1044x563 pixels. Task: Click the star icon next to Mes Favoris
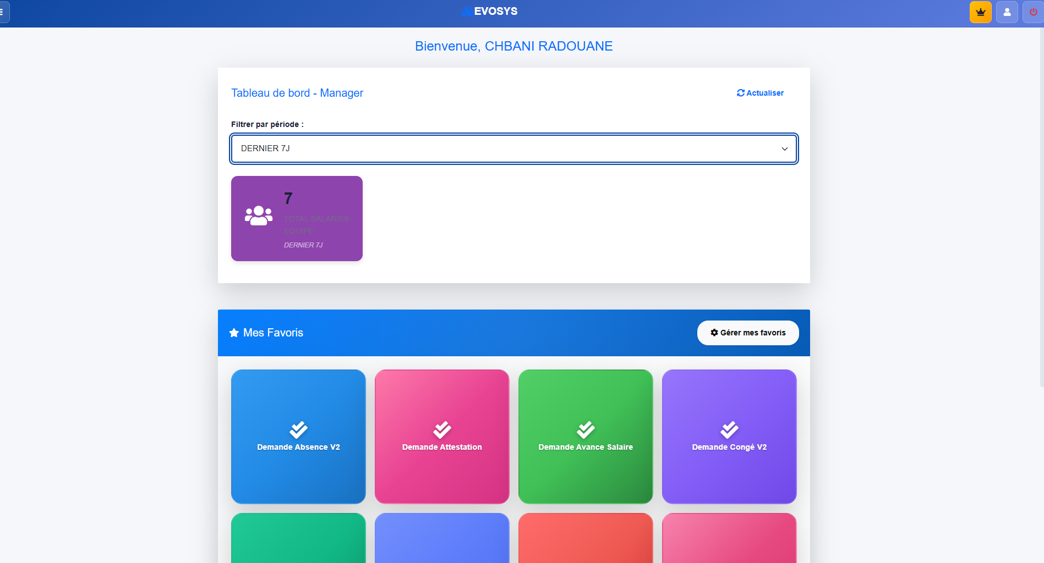point(233,332)
